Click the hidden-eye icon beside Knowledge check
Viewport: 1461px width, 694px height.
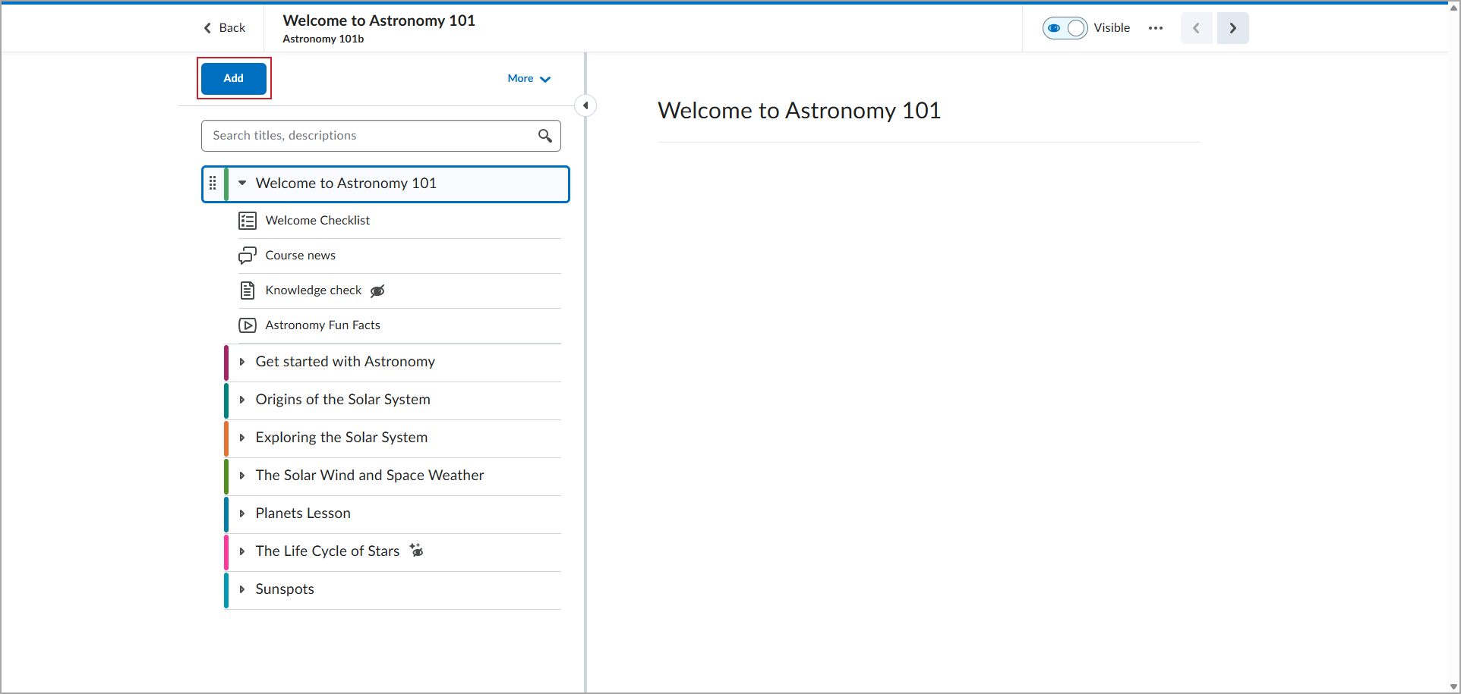(x=377, y=290)
